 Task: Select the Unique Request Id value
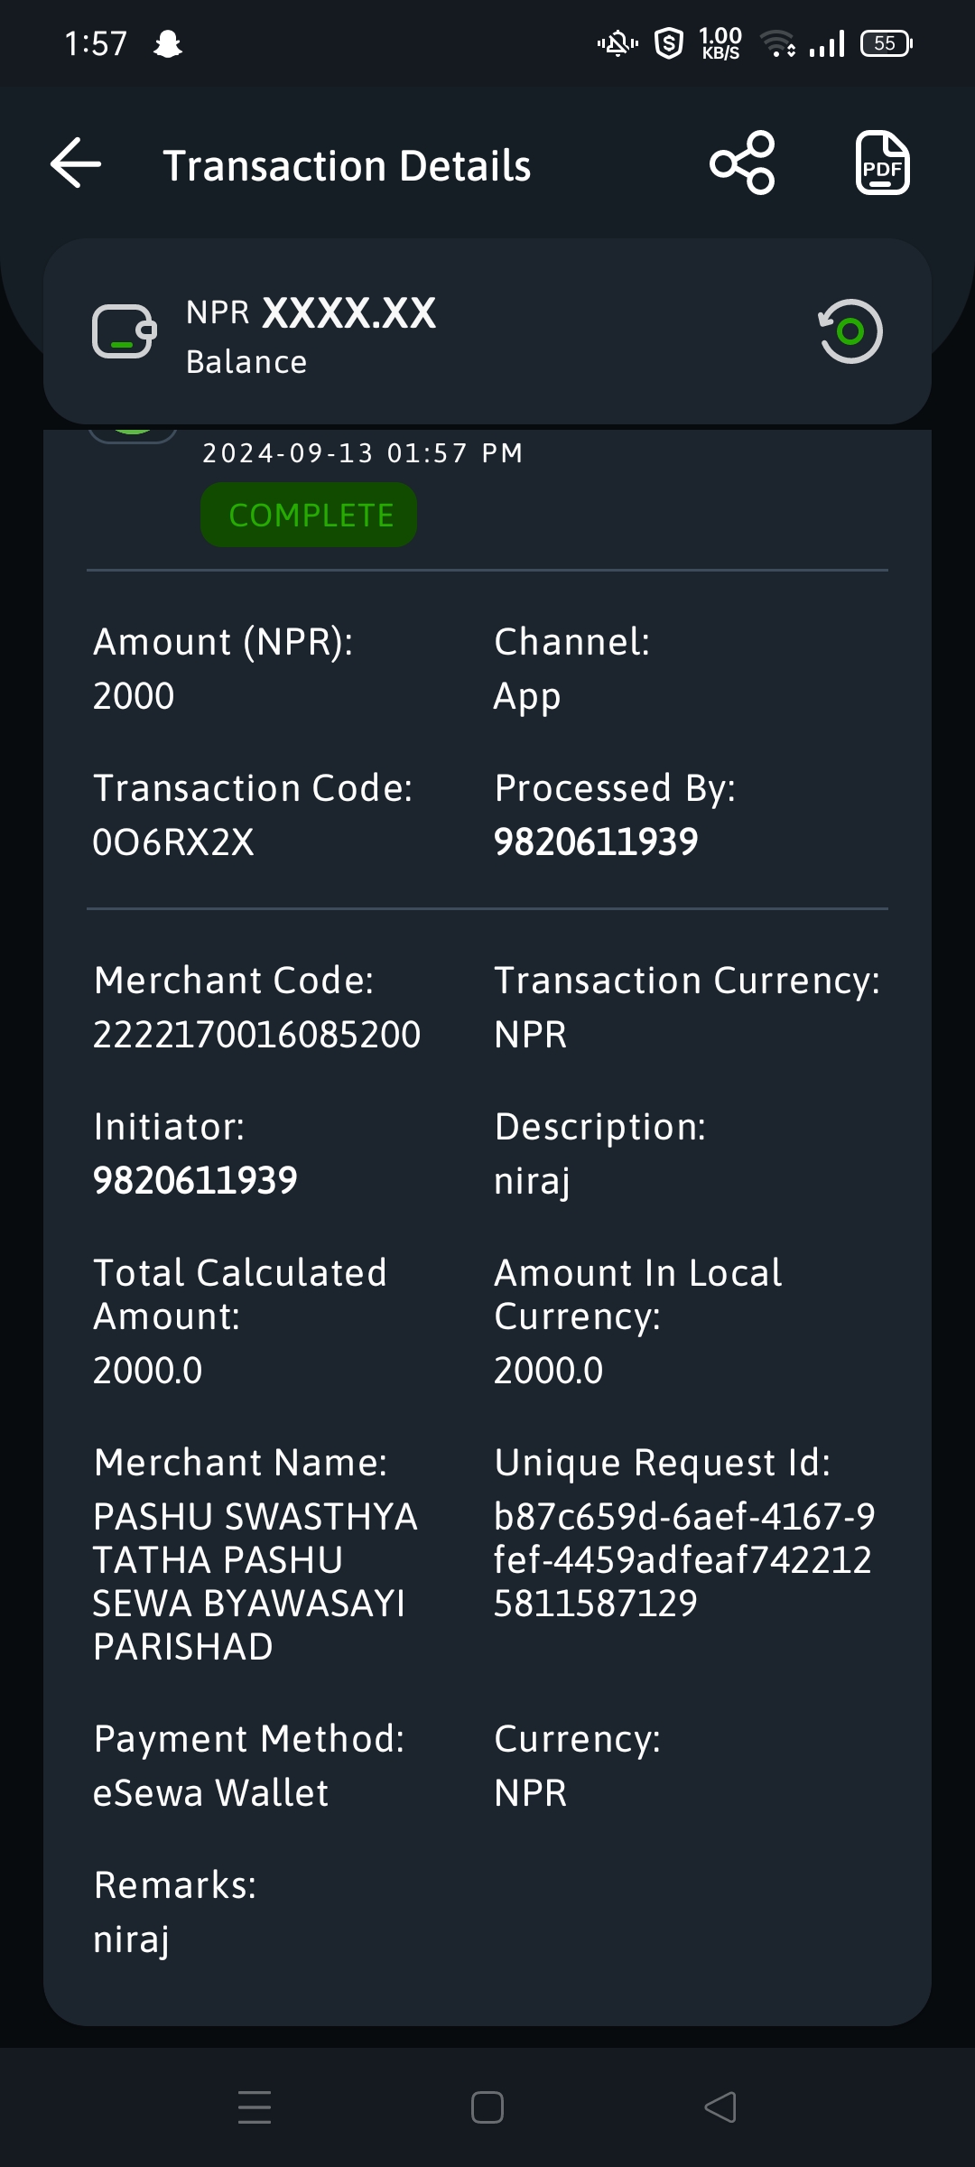[x=684, y=1560]
